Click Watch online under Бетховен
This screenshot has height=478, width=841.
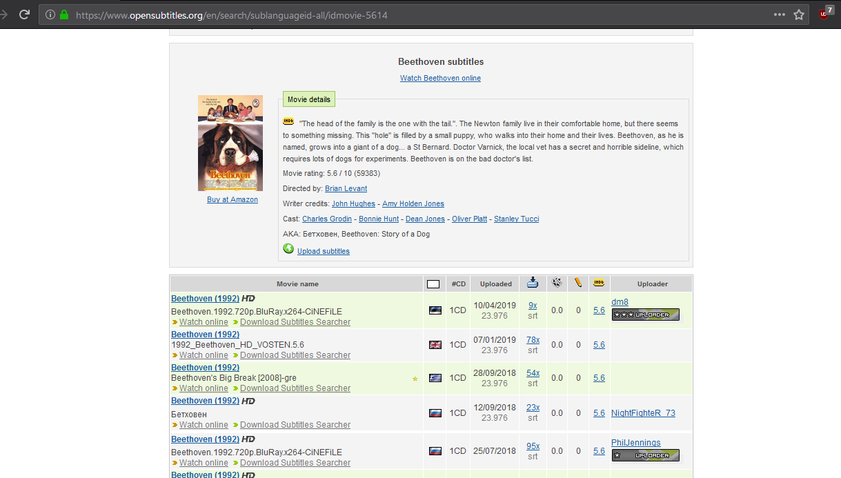pyautogui.click(x=204, y=425)
